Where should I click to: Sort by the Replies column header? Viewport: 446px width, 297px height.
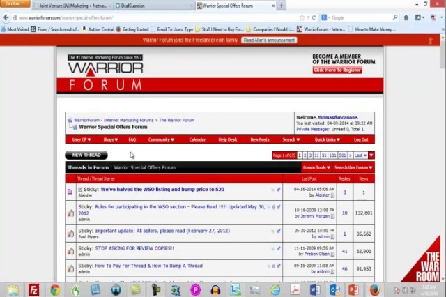pyautogui.click(x=344, y=179)
